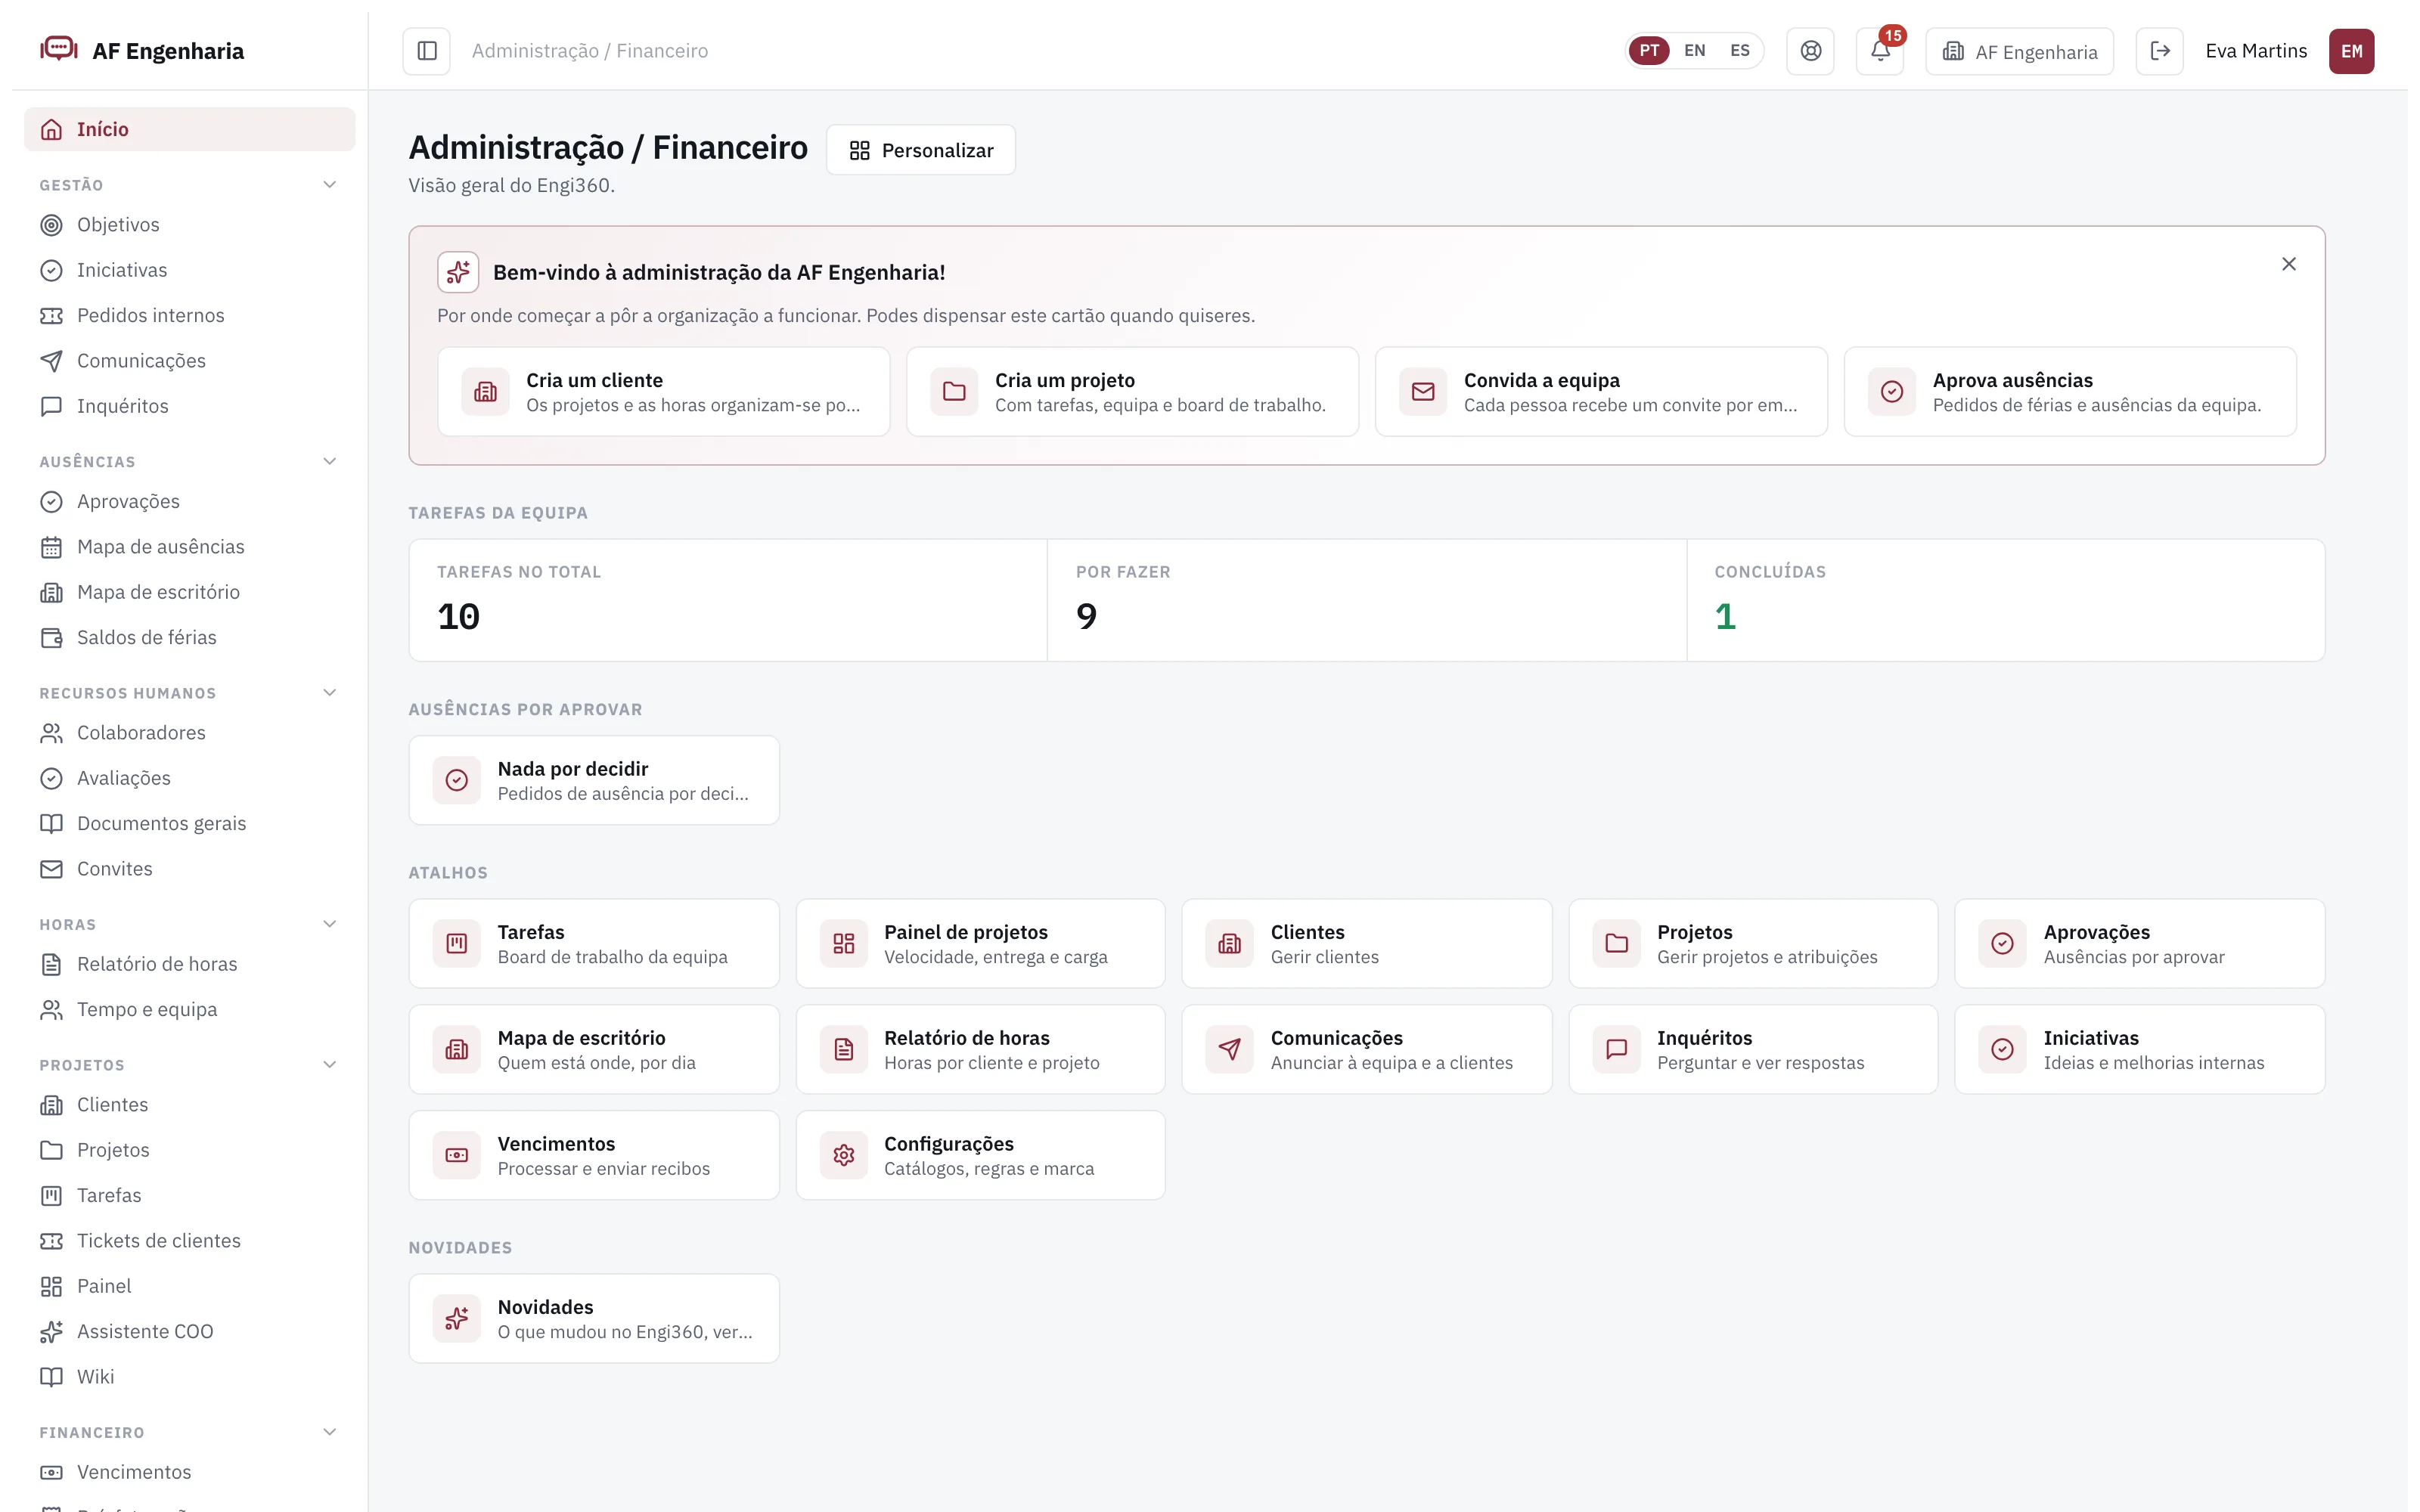This screenshot has height=1512, width=2420.
Task: Click the Relatório de horas document sidebar icon
Action: click(52, 964)
